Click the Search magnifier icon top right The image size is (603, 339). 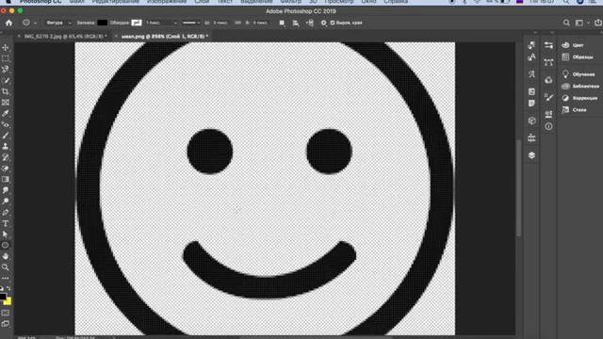pyautogui.click(x=566, y=23)
